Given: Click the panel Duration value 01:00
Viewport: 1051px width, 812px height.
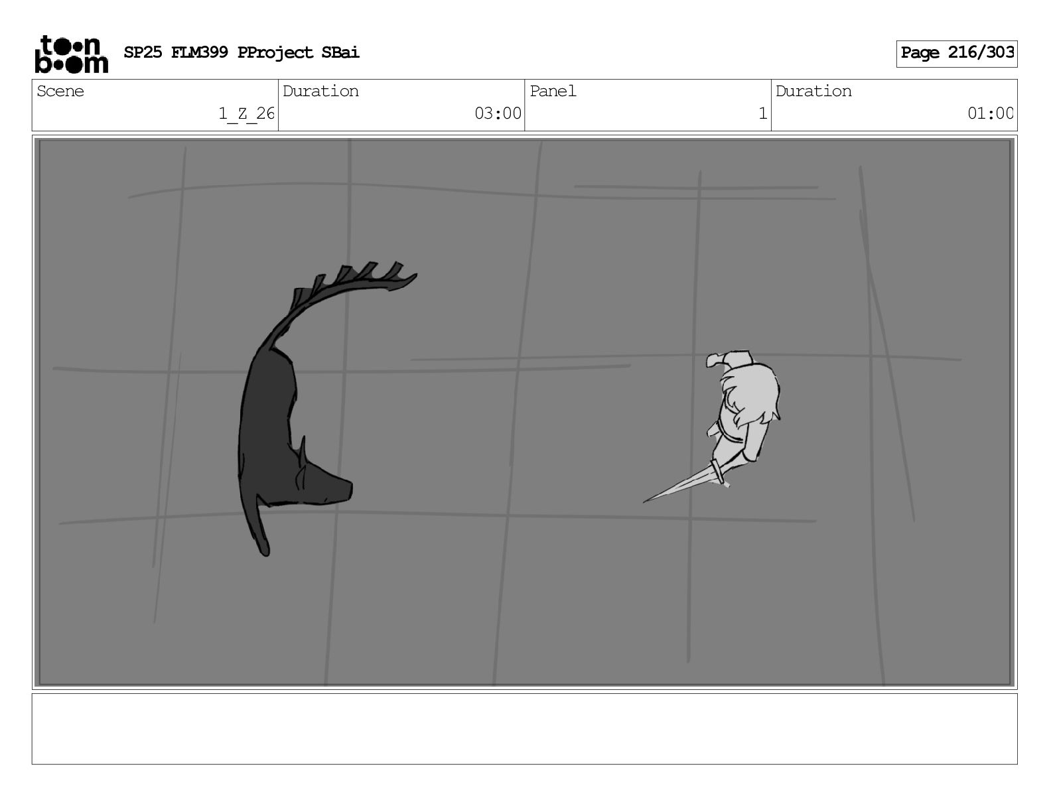Looking at the screenshot, I should [991, 113].
